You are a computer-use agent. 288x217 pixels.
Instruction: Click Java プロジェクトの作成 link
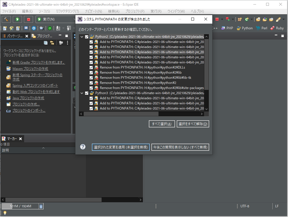tap(28, 98)
